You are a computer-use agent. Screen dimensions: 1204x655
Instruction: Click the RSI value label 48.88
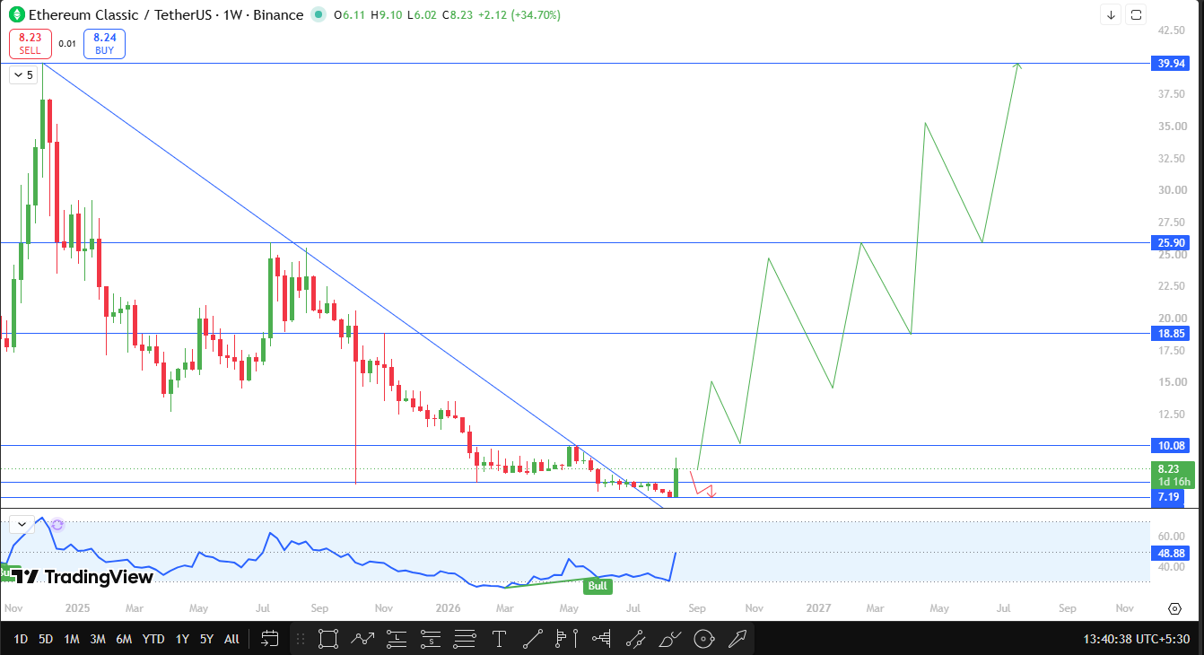pyautogui.click(x=1172, y=554)
